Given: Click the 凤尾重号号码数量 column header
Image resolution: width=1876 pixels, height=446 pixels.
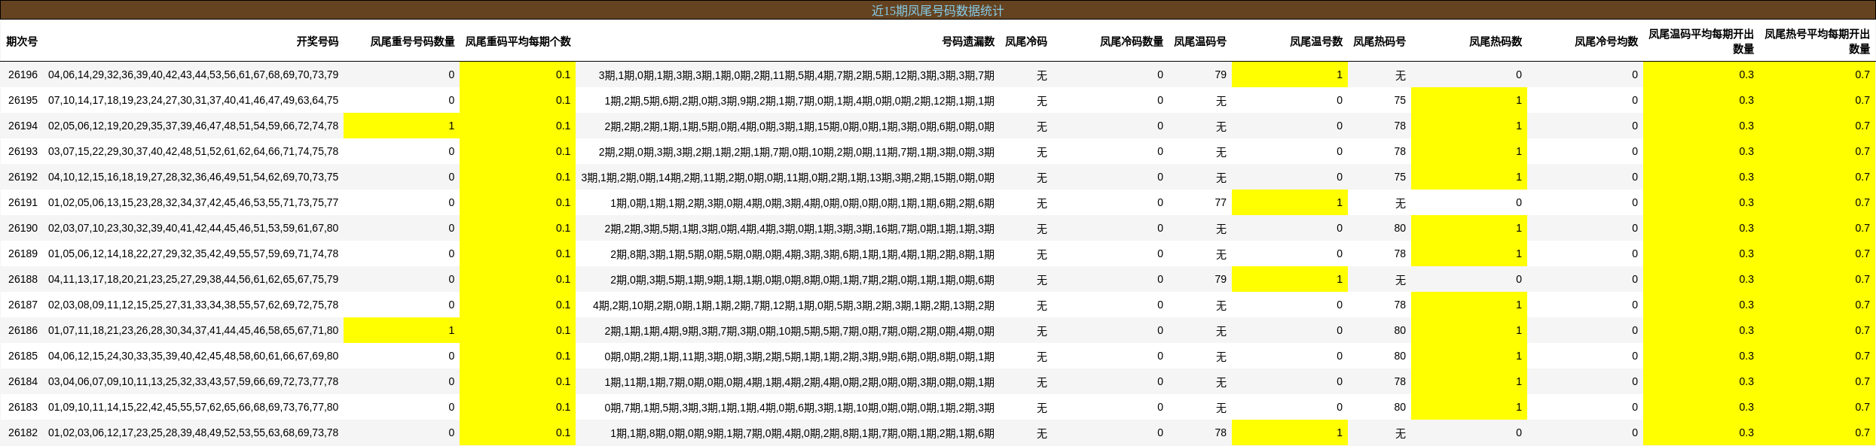Looking at the screenshot, I should pyautogui.click(x=412, y=41).
